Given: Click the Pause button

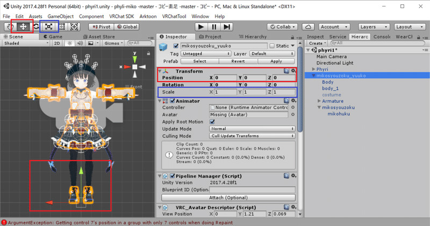Looking at the screenshot, I should [x=214, y=26].
